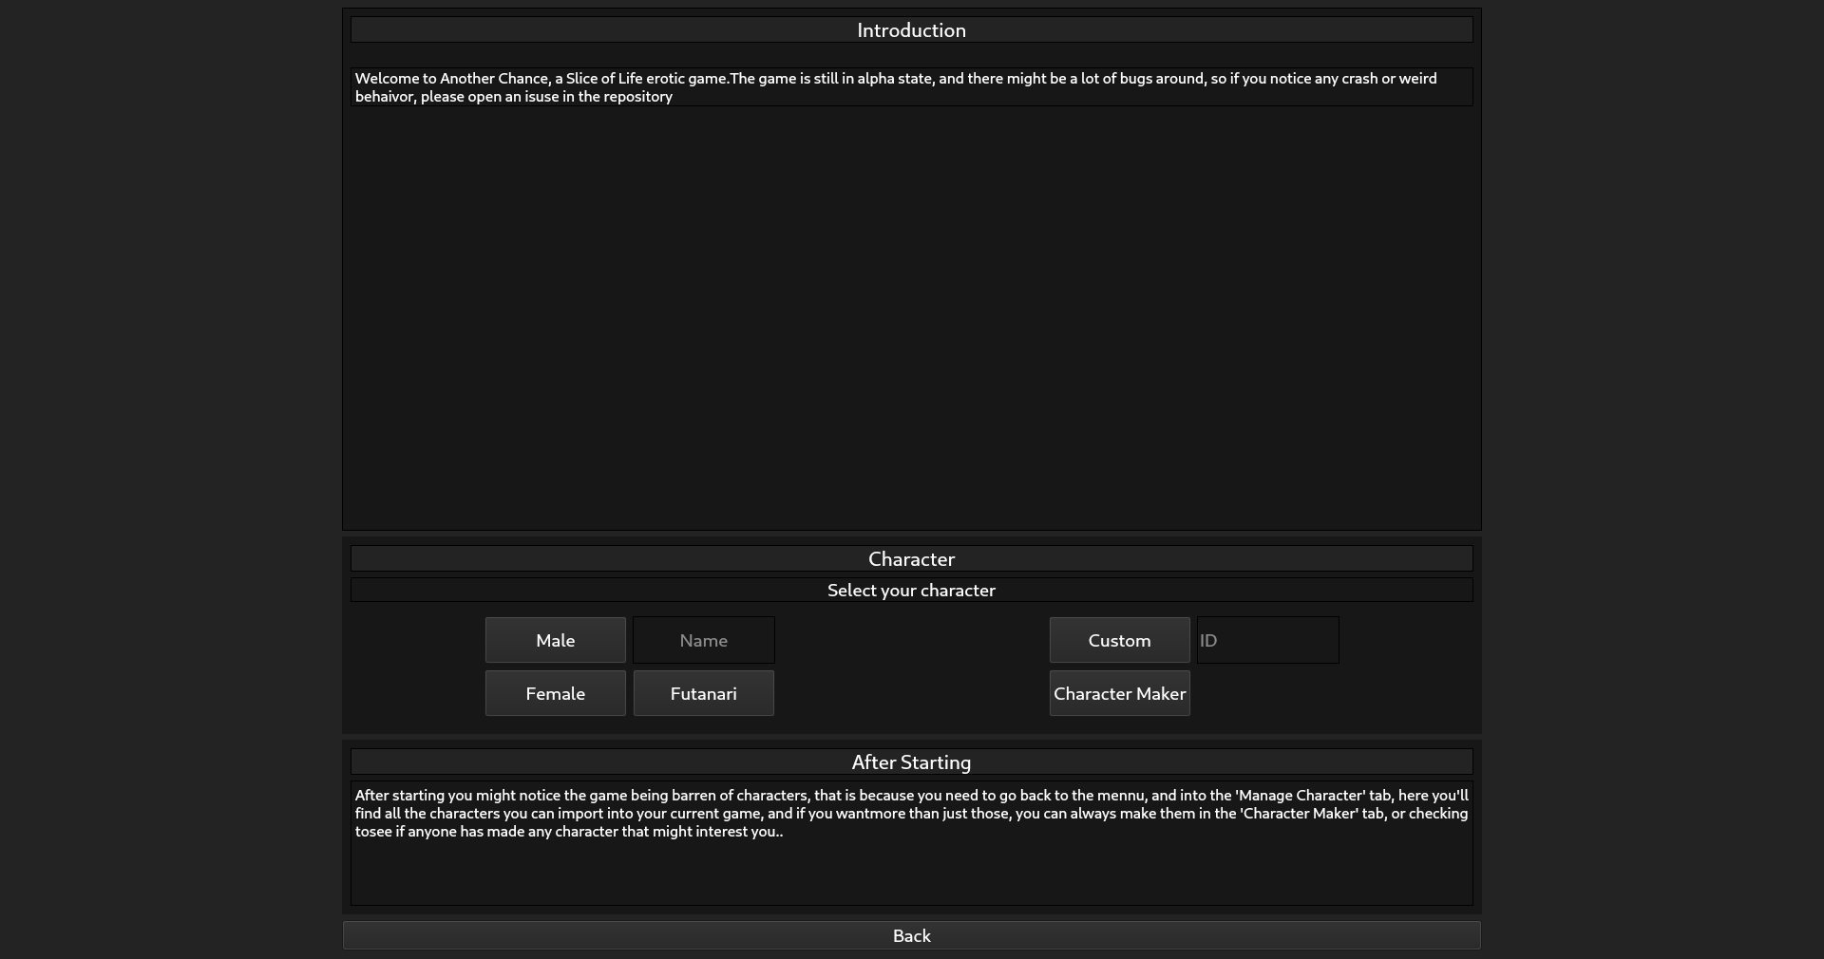Image resolution: width=1824 pixels, height=959 pixels.
Task: Select the Male character button
Action: (555, 640)
